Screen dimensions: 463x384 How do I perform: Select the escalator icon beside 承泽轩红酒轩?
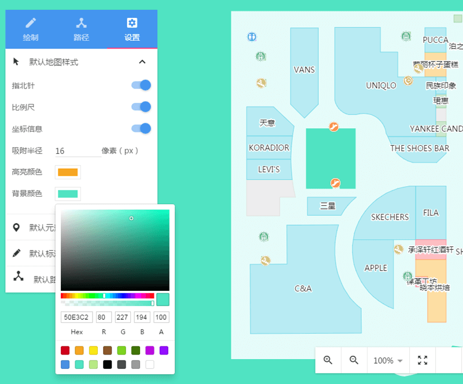point(398,249)
